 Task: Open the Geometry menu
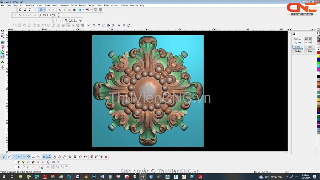[64, 5]
